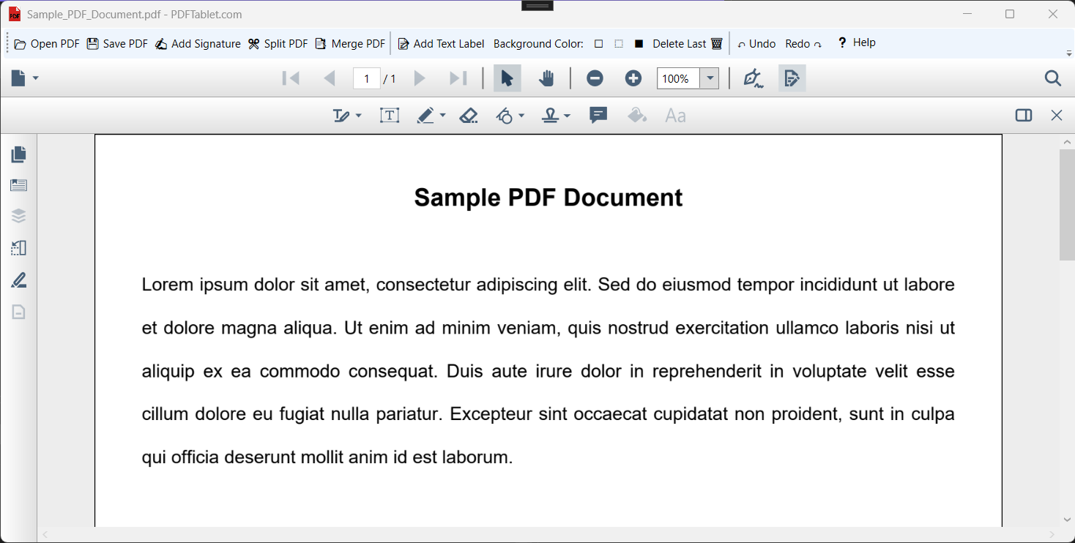The image size is (1075, 543).
Task: Select the Split PDF option
Action: point(278,44)
